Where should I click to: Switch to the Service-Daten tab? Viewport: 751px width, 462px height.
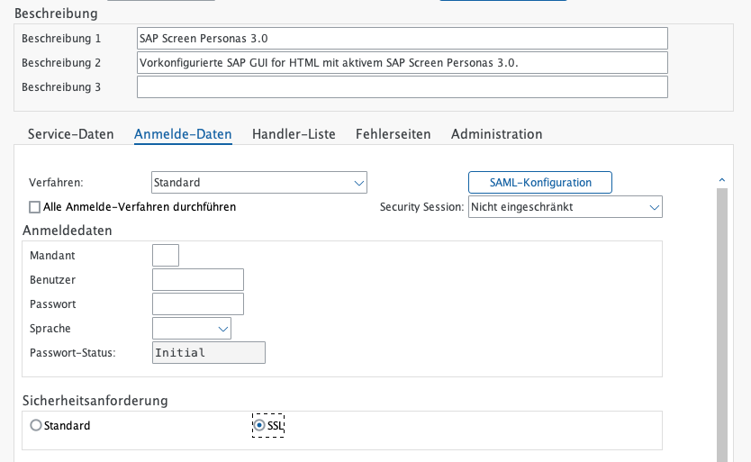click(x=71, y=134)
